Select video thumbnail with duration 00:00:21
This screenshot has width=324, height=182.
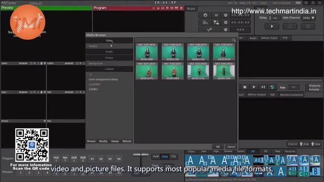click(173, 52)
